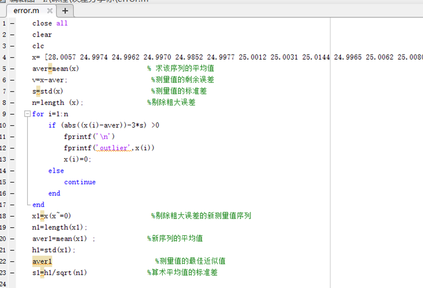Click the 'if' condition on line 10
423x288 pixels.
click(104, 125)
